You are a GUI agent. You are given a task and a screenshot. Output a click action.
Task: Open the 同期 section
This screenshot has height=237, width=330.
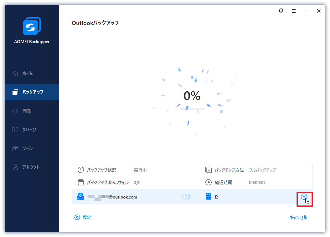coord(32,111)
